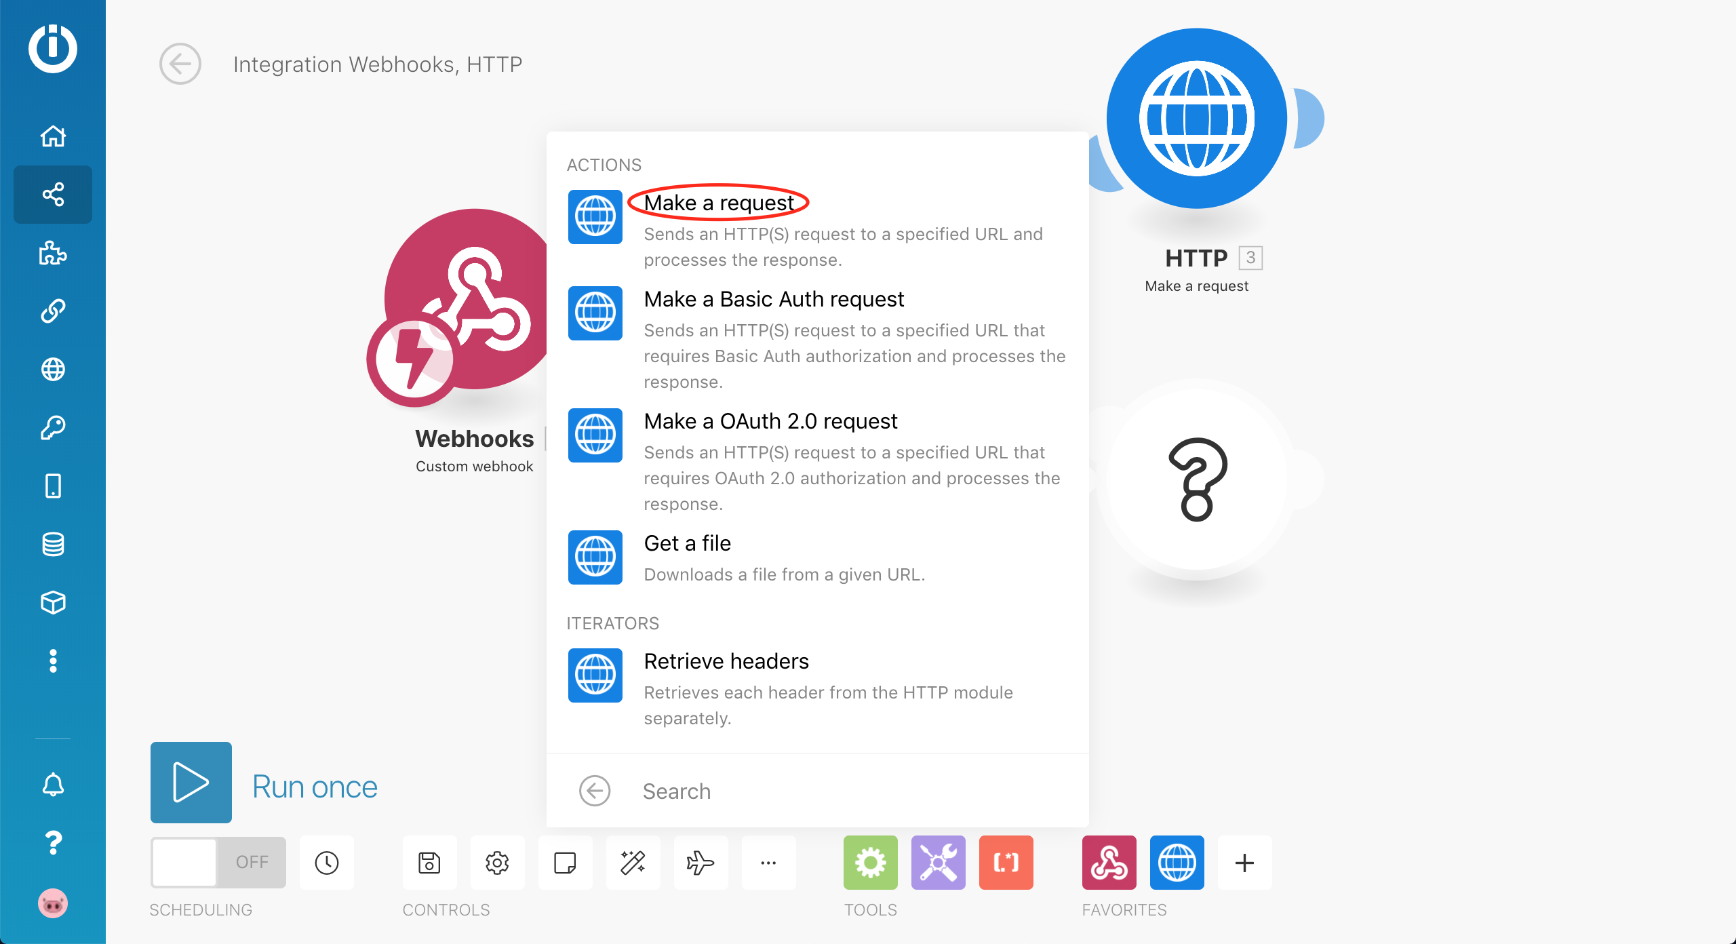Open the Text parser red brackets tool
Viewport: 1736px width, 944px height.
1006,863
